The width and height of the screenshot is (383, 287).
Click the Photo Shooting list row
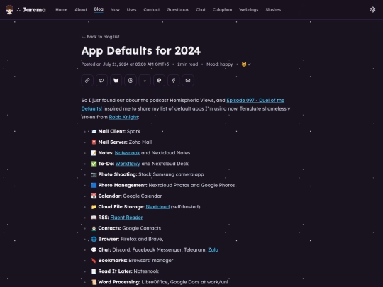148,174
